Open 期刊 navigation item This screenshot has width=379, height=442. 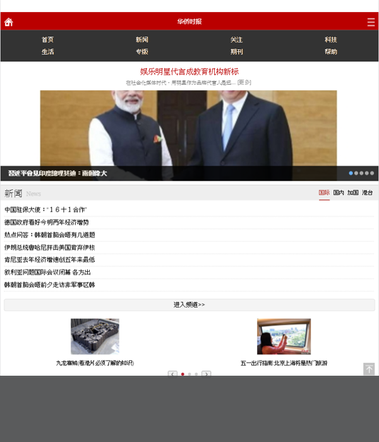pos(236,52)
